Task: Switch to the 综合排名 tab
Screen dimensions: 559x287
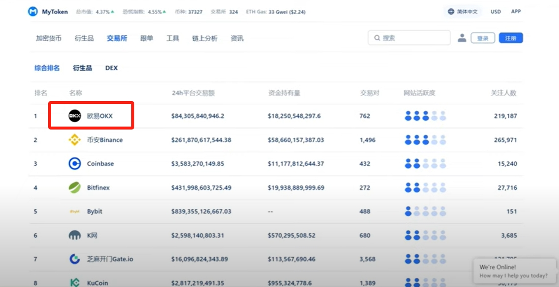Action: pyautogui.click(x=47, y=68)
